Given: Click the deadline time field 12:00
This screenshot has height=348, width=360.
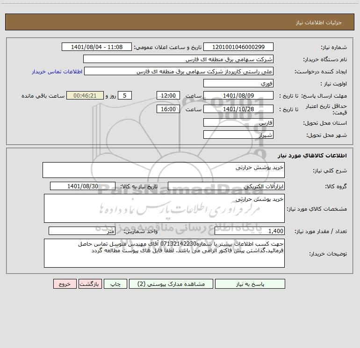Looking at the screenshot, I should pos(168,95).
